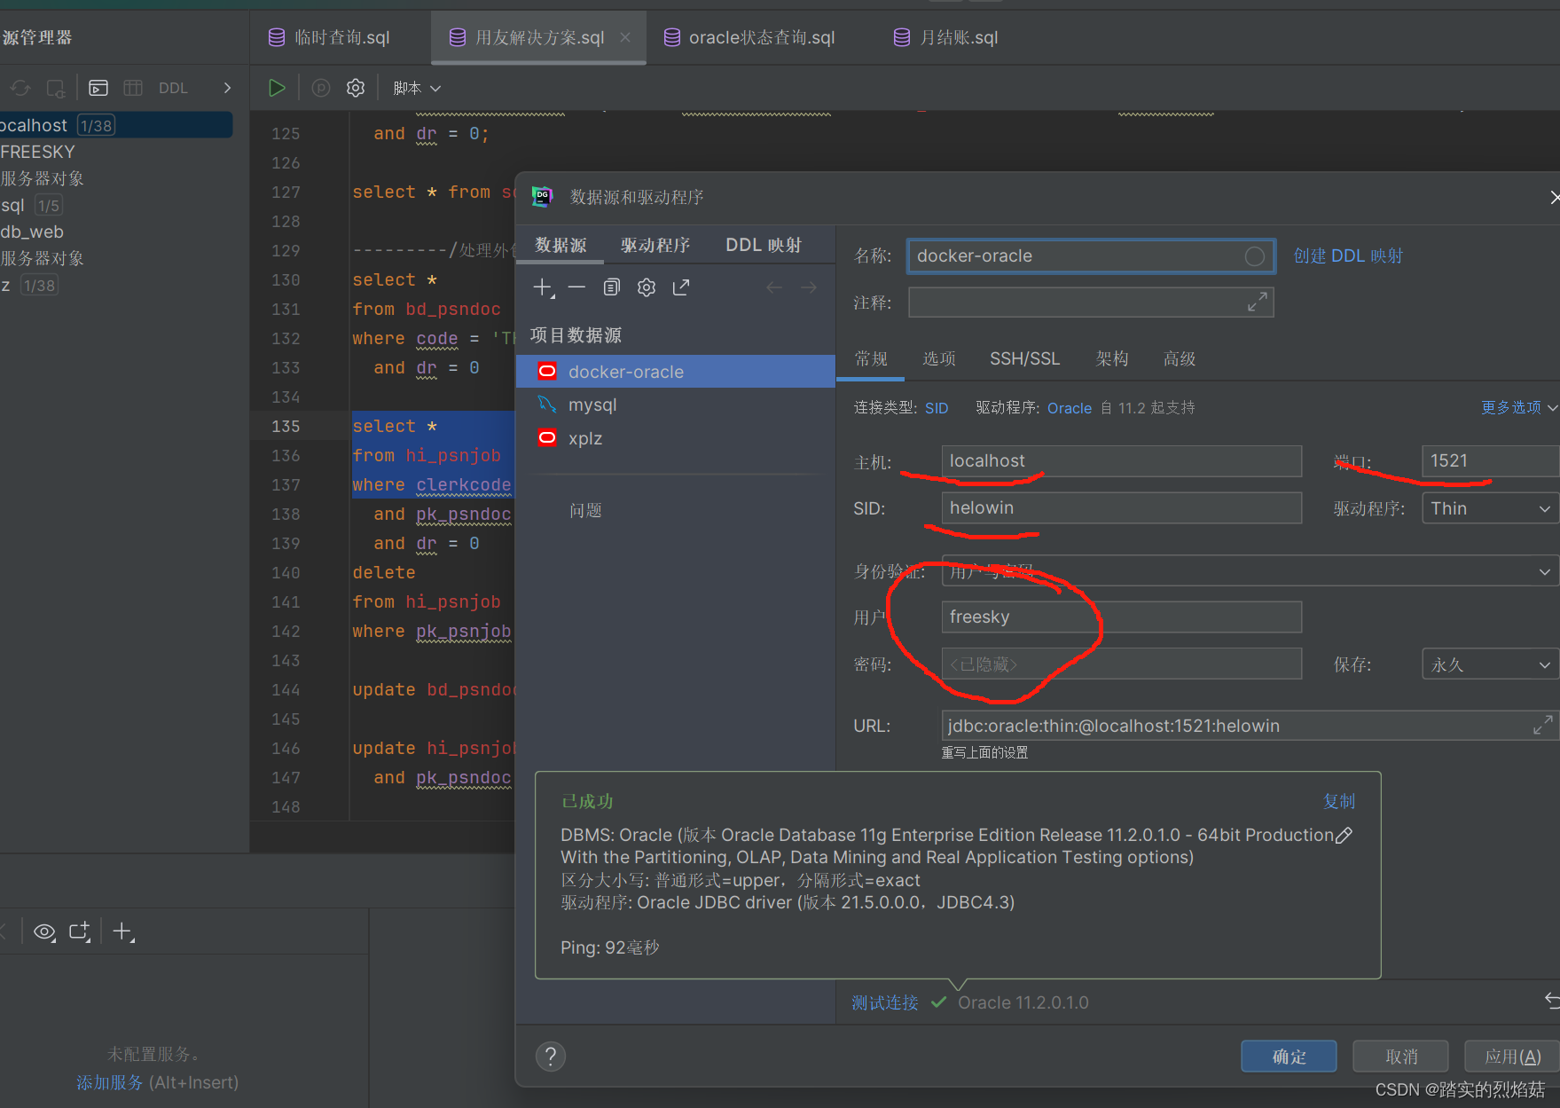The image size is (1560, 1108).
Task: Open the query console settings gear
Action: (356, 88)
